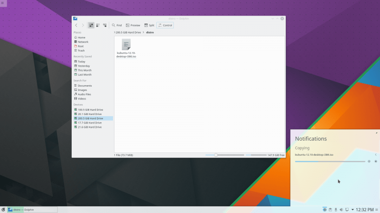Open the Control menu dropdown
Screen dimensions: 380x213
tap(165, 25)
